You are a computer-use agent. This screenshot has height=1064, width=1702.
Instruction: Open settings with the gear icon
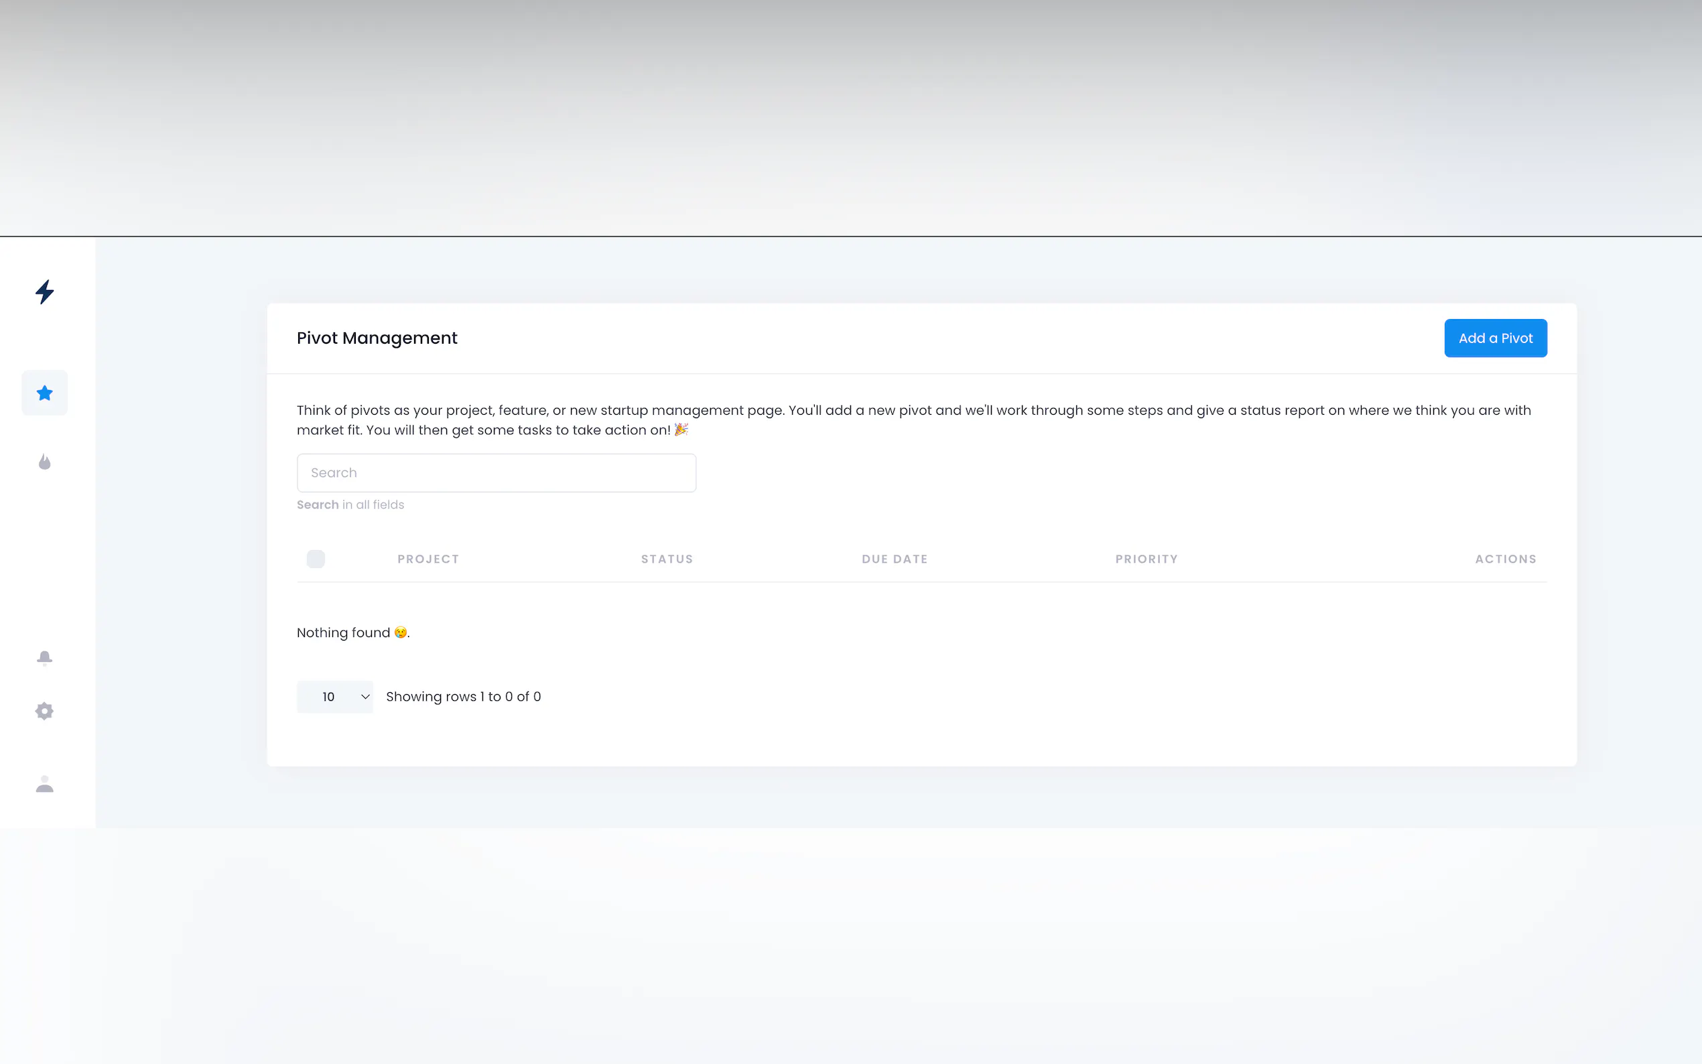tap(44, 711)
